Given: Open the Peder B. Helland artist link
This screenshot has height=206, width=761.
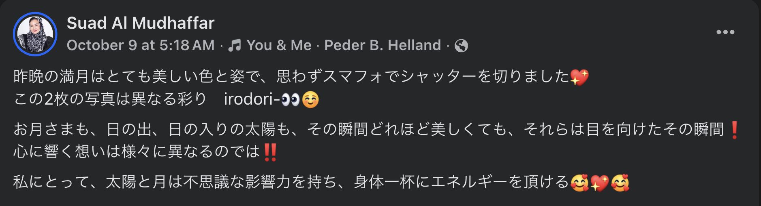Looking at the screenshot, I should click(x=383, y=45).
